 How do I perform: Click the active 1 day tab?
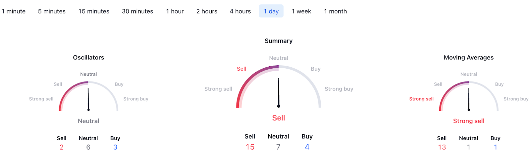tap(271, 11)
